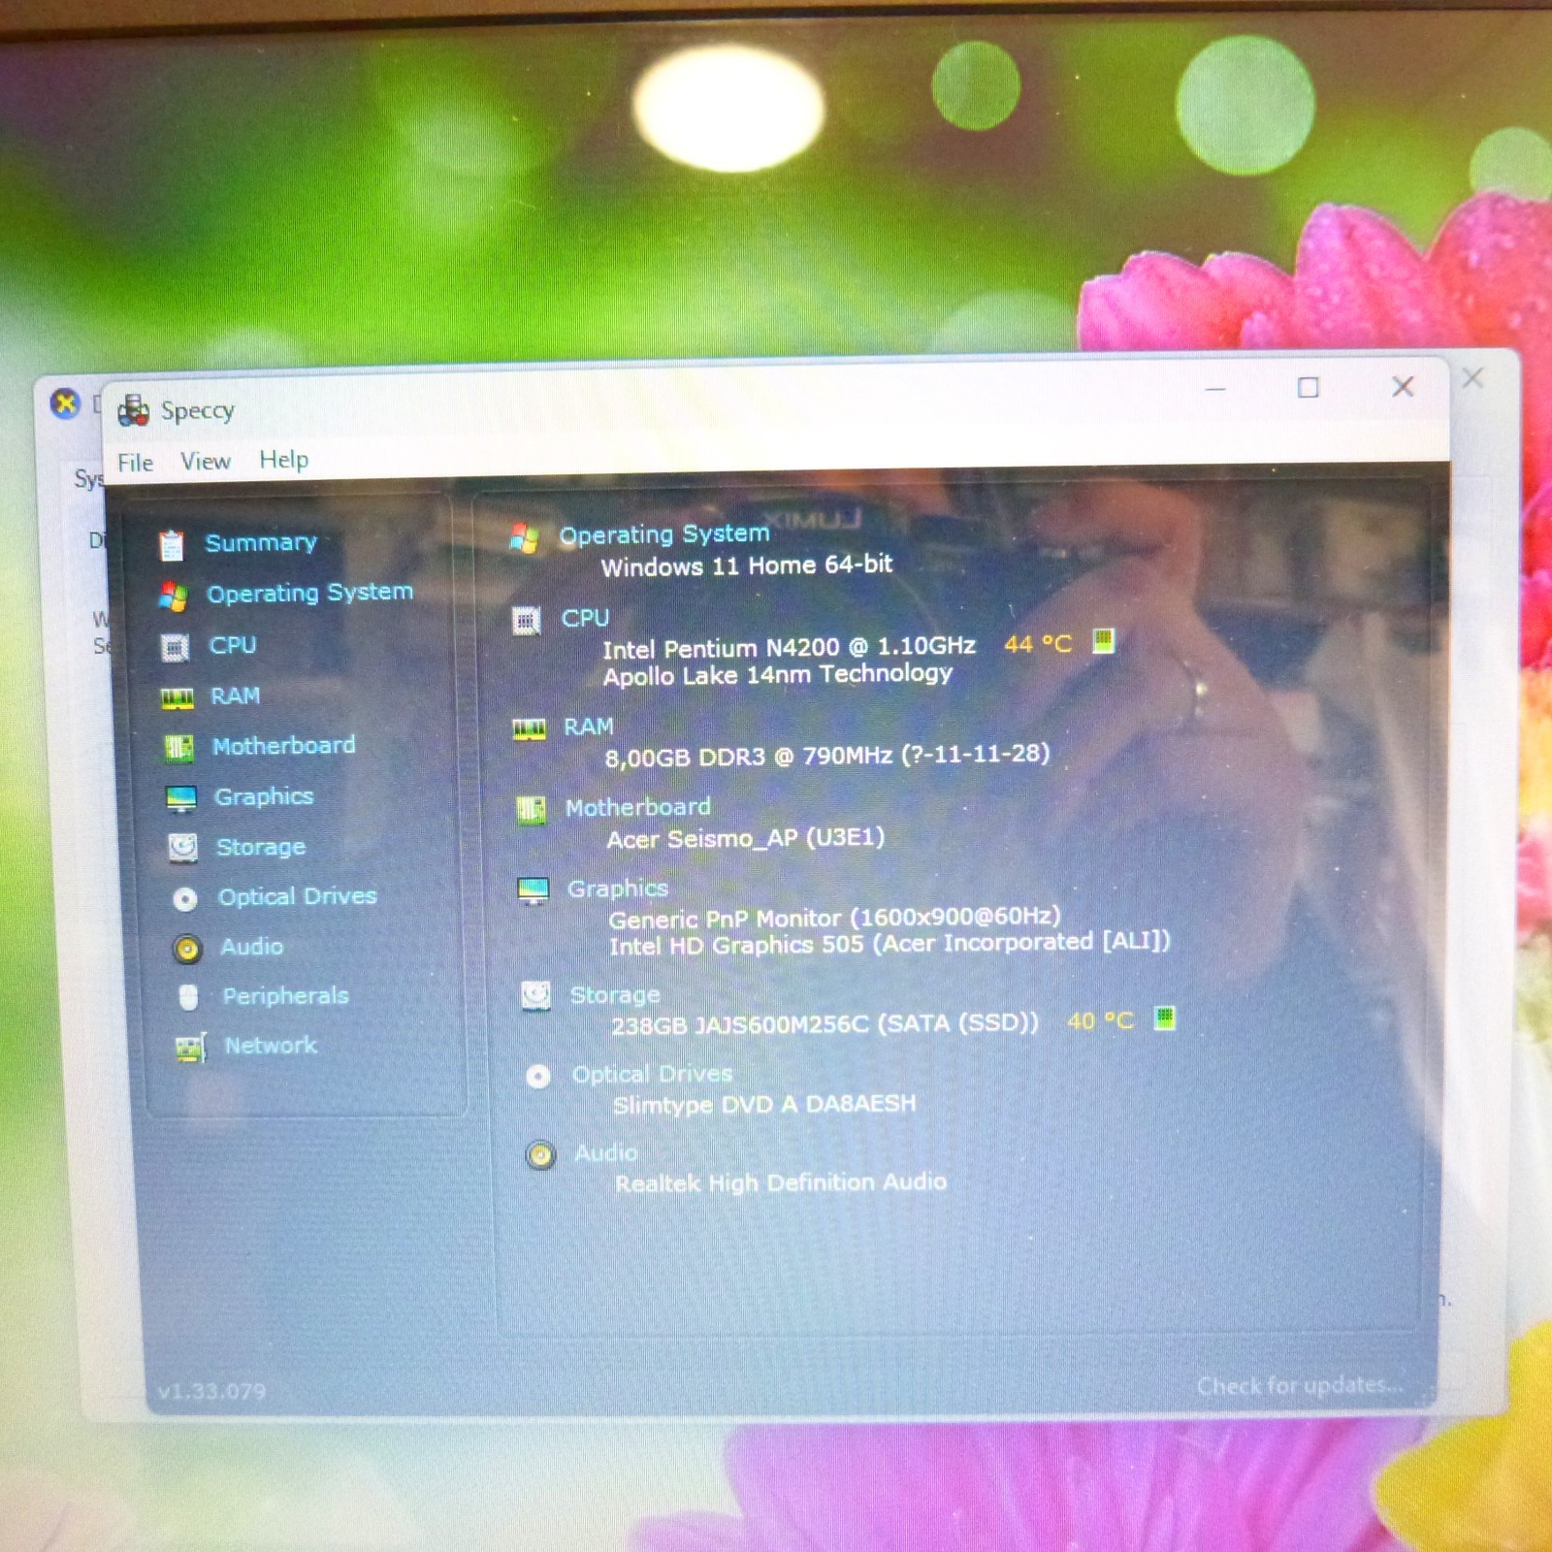The width and height of the screenshot is (1552, 1552).
Task: Select Operating System in the sidebar
Action: coord(310,593)
